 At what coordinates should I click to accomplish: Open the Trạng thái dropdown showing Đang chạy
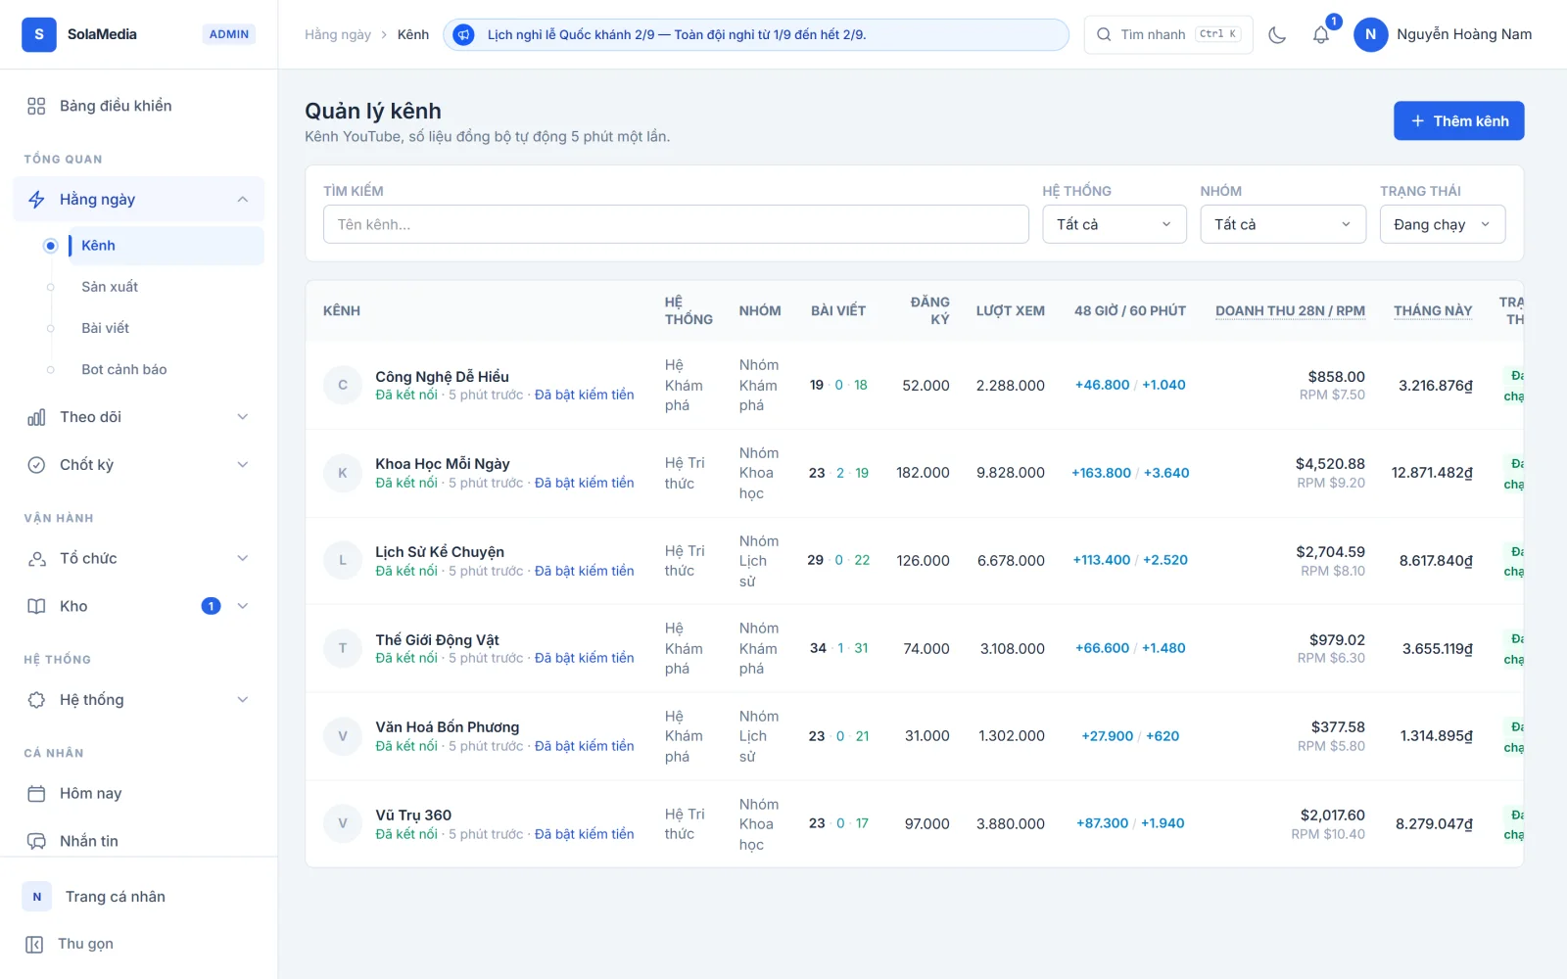(1443, 224)
